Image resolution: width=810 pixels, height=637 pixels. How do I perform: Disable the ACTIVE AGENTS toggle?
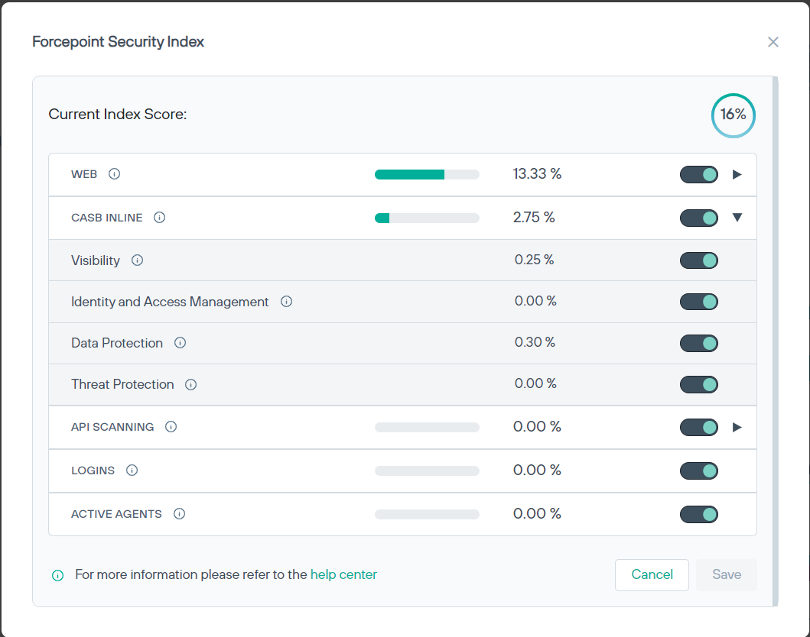pos(699,514)
